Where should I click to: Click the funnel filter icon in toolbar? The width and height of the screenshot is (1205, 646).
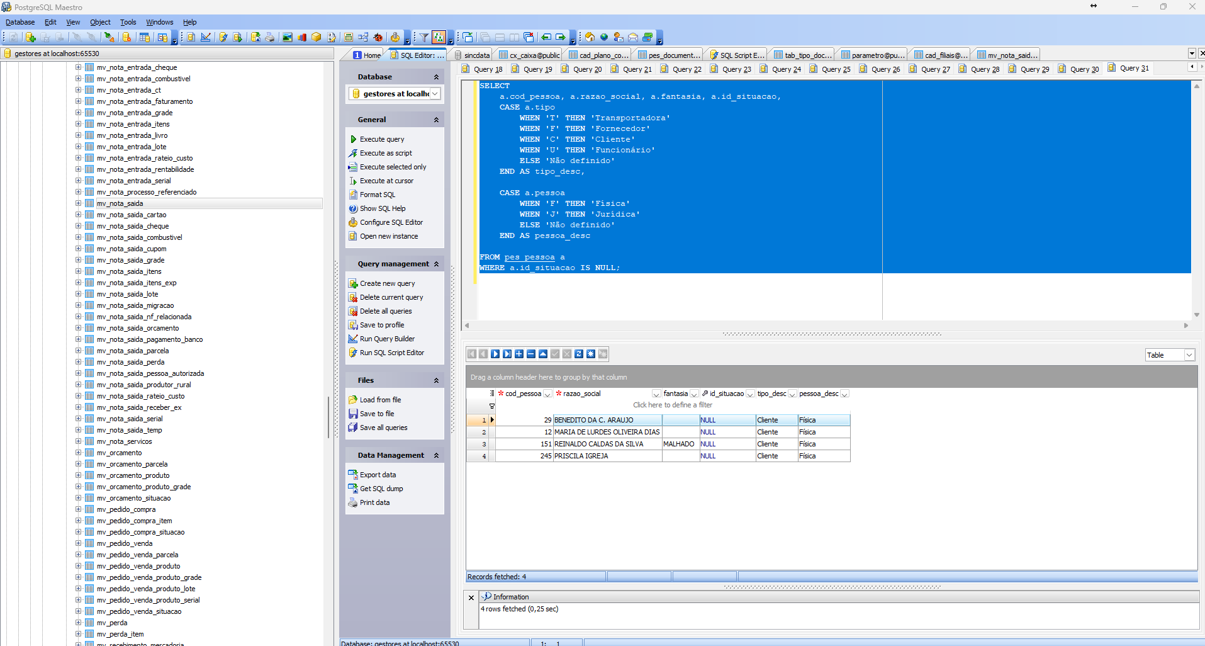pos(424,38)
